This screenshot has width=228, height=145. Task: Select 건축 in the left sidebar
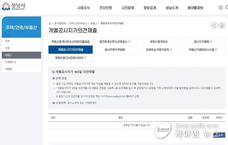pyautogui.click(x=21, y=48)
